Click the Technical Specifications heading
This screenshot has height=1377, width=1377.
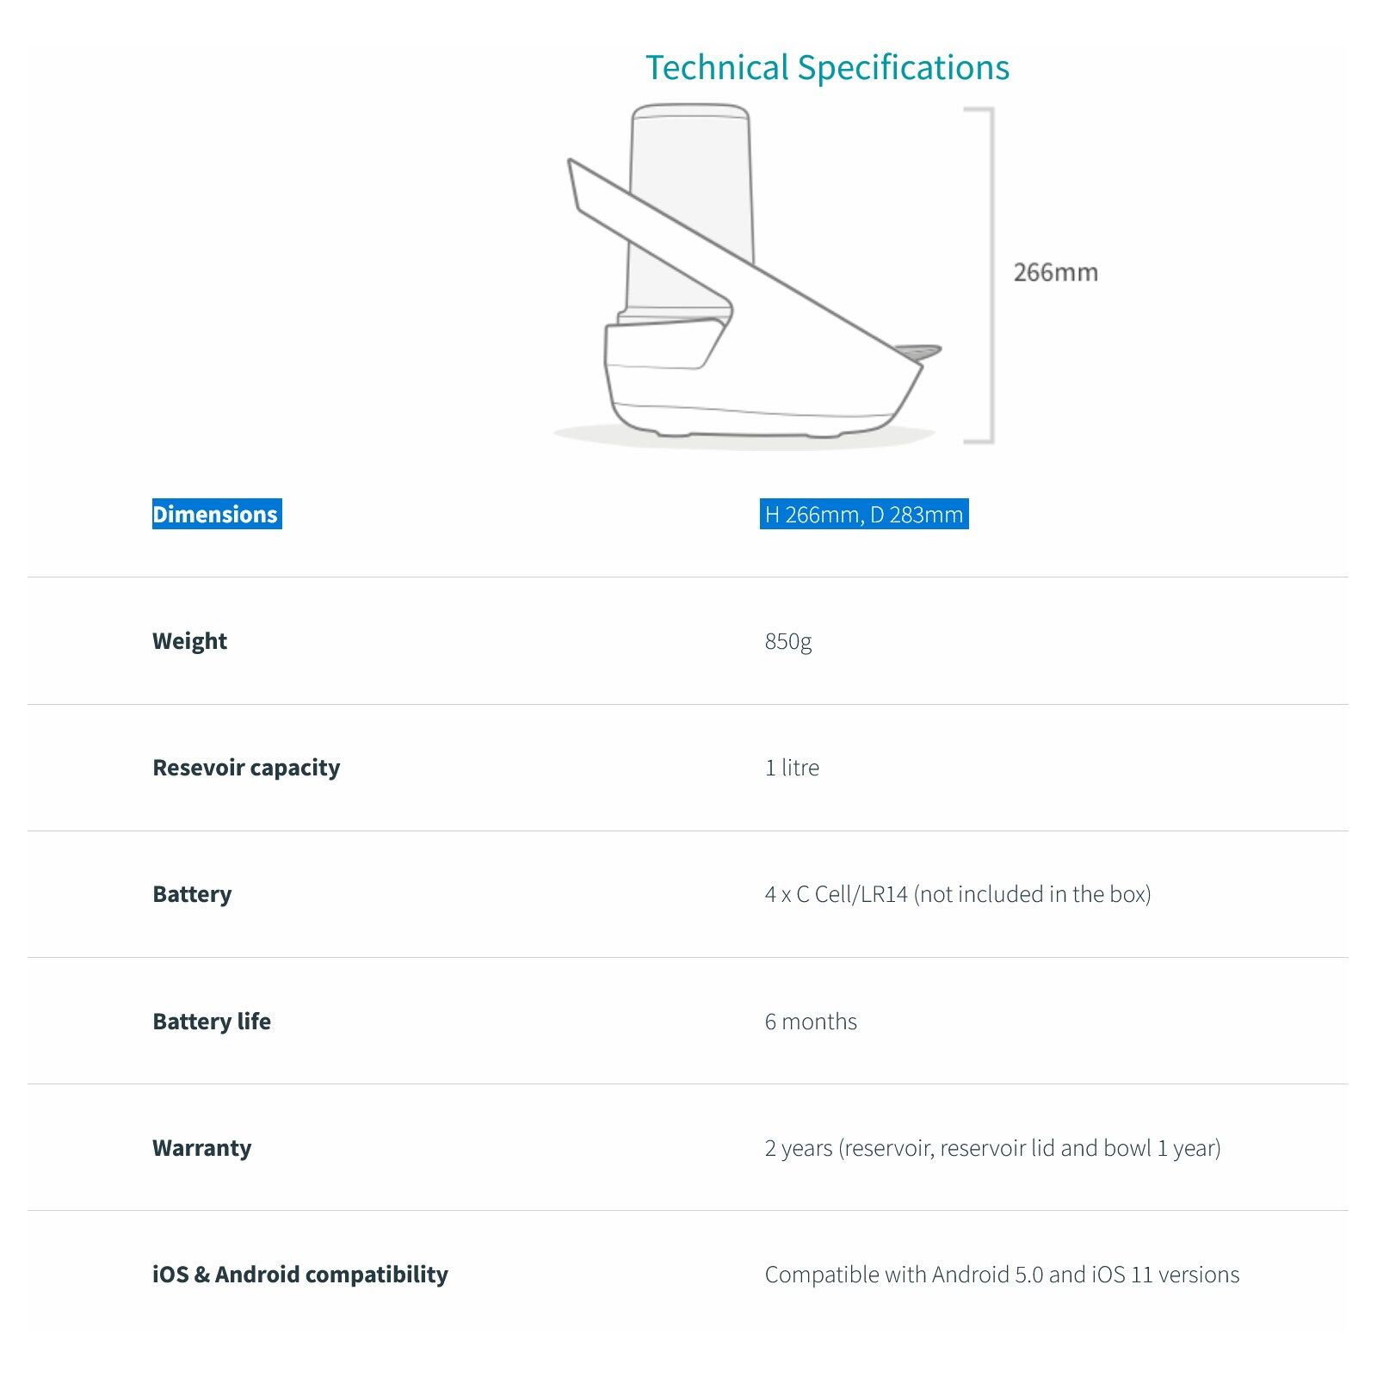[827, 67]
